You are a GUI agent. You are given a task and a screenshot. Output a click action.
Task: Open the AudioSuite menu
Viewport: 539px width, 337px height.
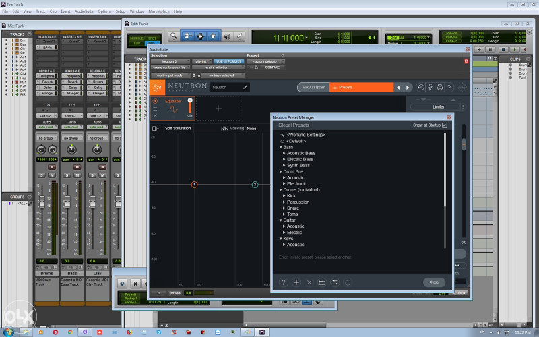coord(84,11)
